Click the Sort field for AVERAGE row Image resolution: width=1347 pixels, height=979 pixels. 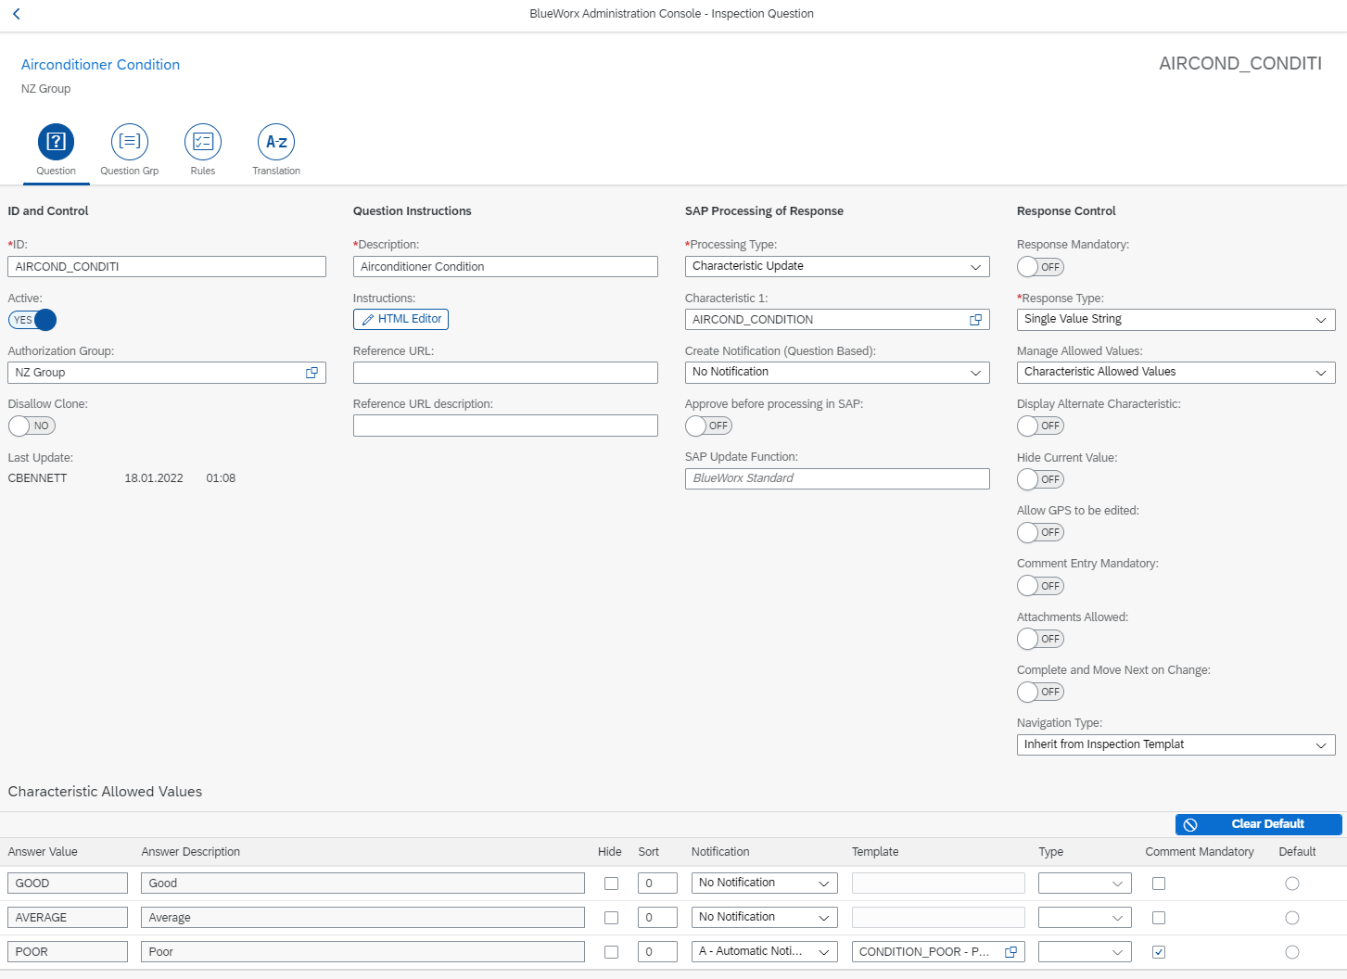pyautogui.click(x=657, y=917)
